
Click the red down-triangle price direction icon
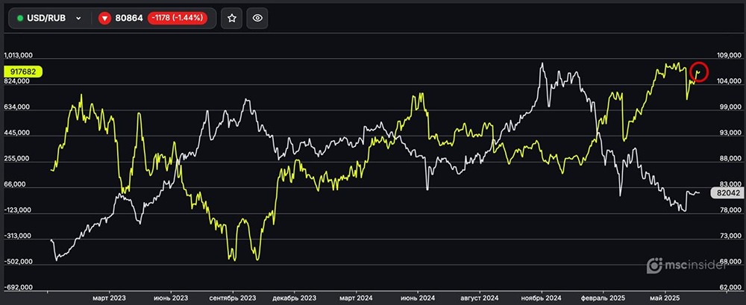(105, 19)
